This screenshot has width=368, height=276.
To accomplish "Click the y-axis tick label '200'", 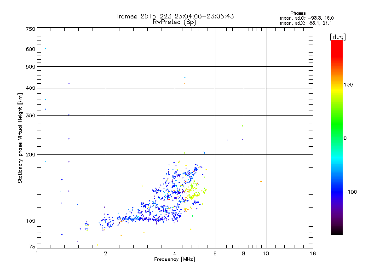I will [x=30, y=155].
